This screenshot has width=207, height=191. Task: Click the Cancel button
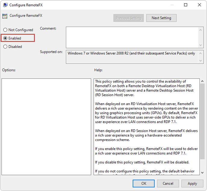168,184
